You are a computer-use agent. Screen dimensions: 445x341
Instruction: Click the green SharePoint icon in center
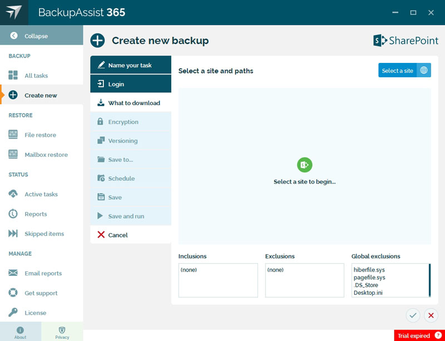click(x=304, y=165)
